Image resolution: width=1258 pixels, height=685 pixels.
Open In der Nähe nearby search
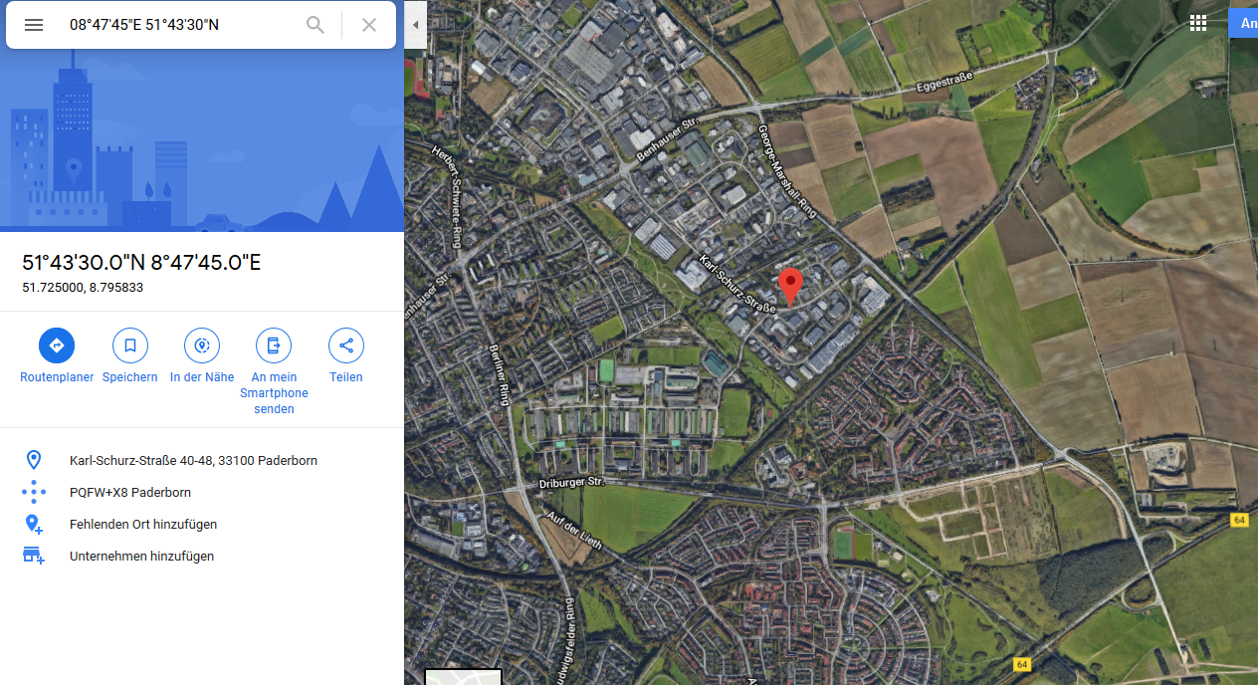point(202,345)
